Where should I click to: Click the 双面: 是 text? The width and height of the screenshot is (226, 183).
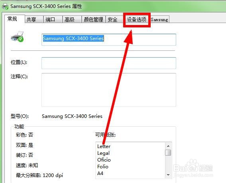pyautogui.click(x=24, y=145)
